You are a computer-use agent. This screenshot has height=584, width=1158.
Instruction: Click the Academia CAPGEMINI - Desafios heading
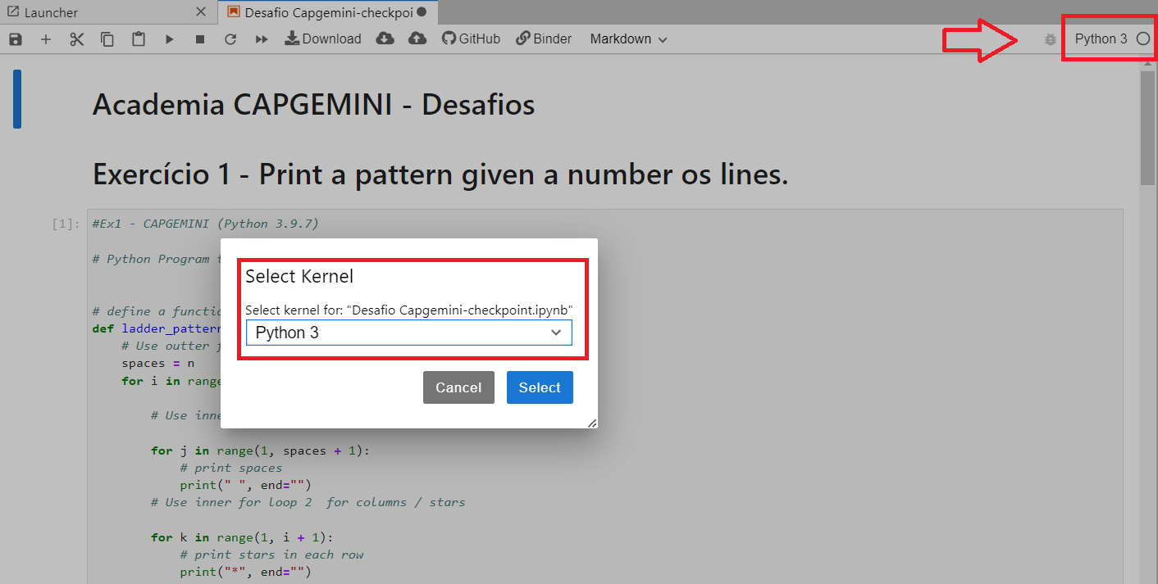point(313,105)
